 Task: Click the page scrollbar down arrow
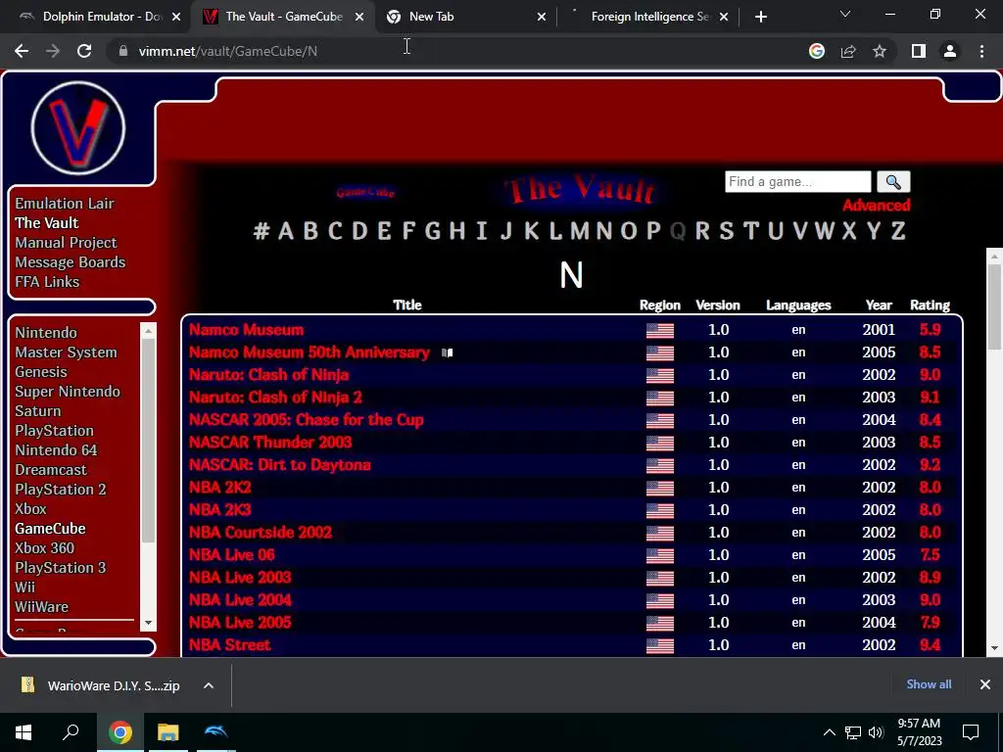tap(994, 648)
